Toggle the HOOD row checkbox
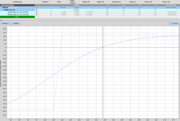The height and width of the screenshot is (121, 180). click(37, 7)
